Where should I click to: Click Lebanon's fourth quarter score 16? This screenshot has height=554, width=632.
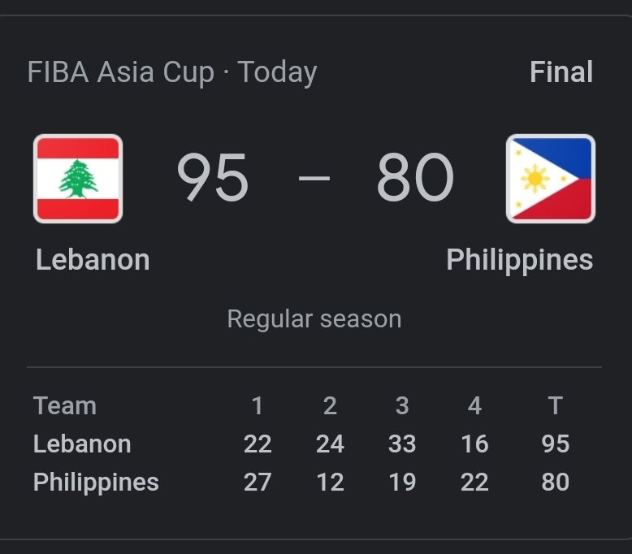pos(474,444)
